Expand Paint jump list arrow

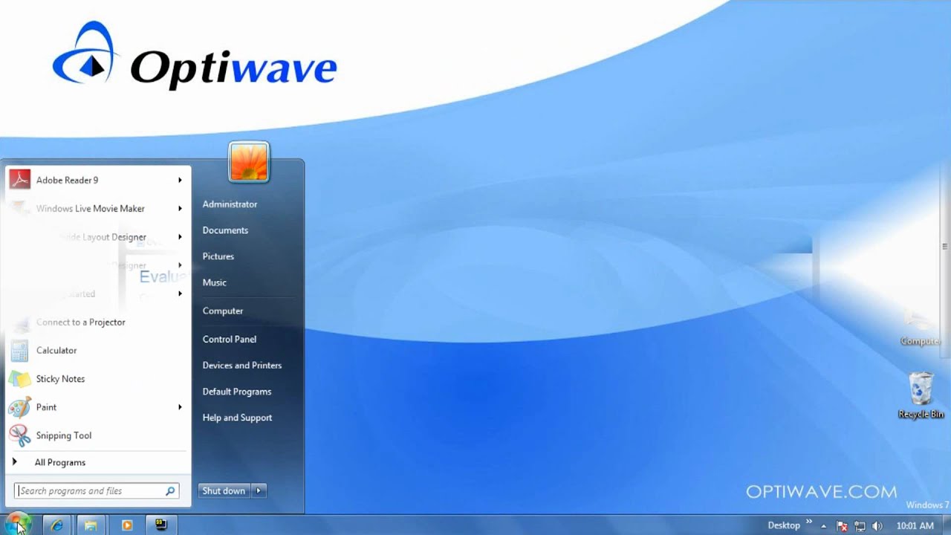[180, 407]
